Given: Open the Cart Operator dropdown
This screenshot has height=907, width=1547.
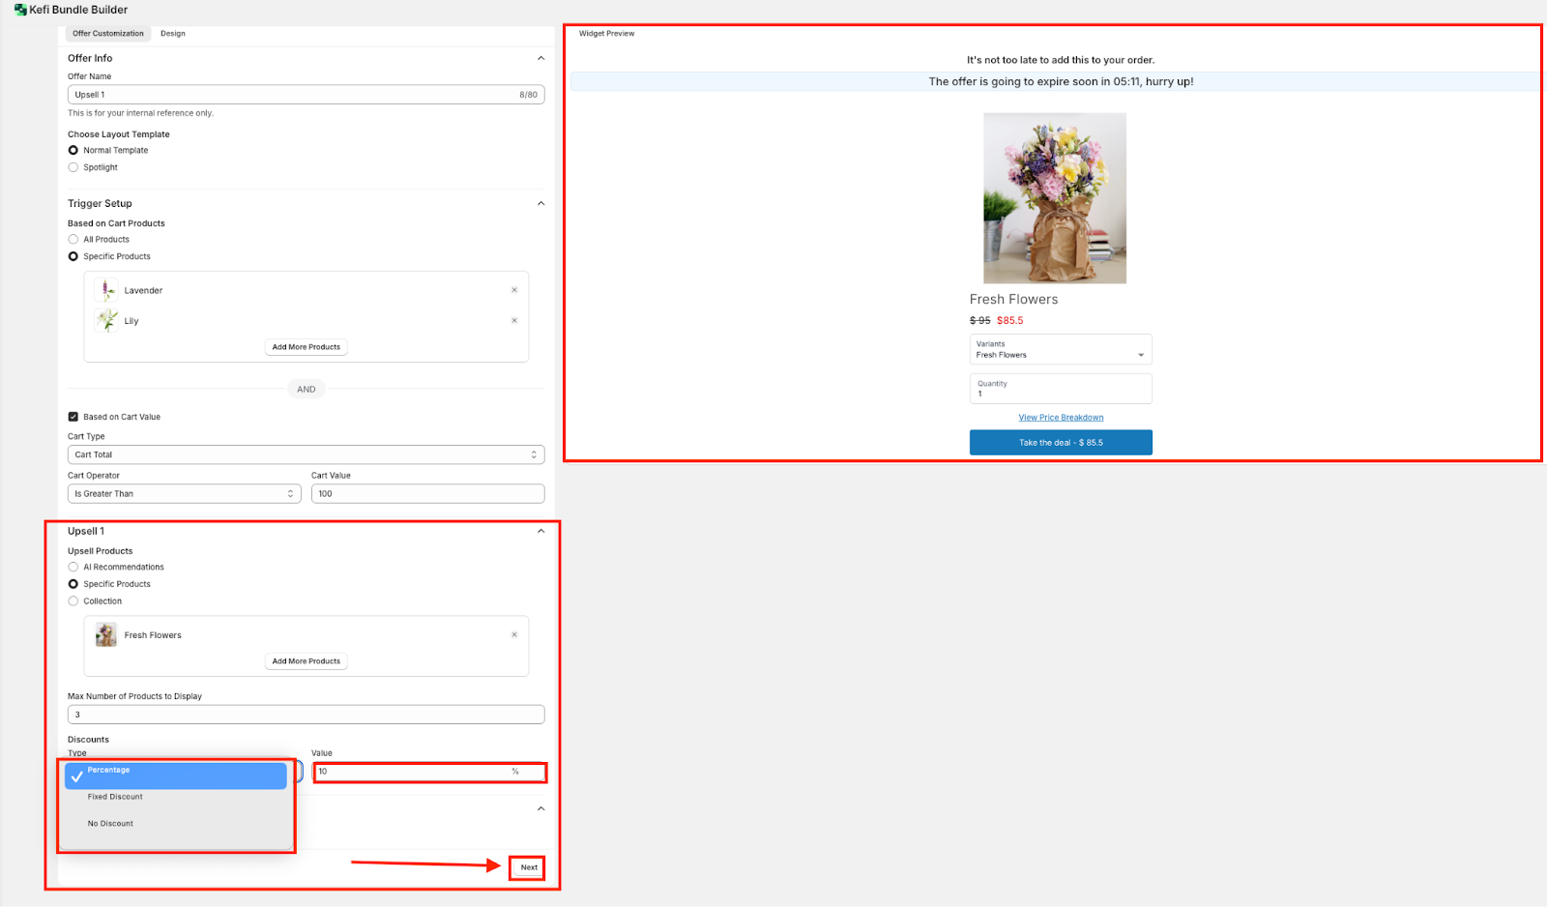Looking at the screenshot, I should (x=184, y=494).
